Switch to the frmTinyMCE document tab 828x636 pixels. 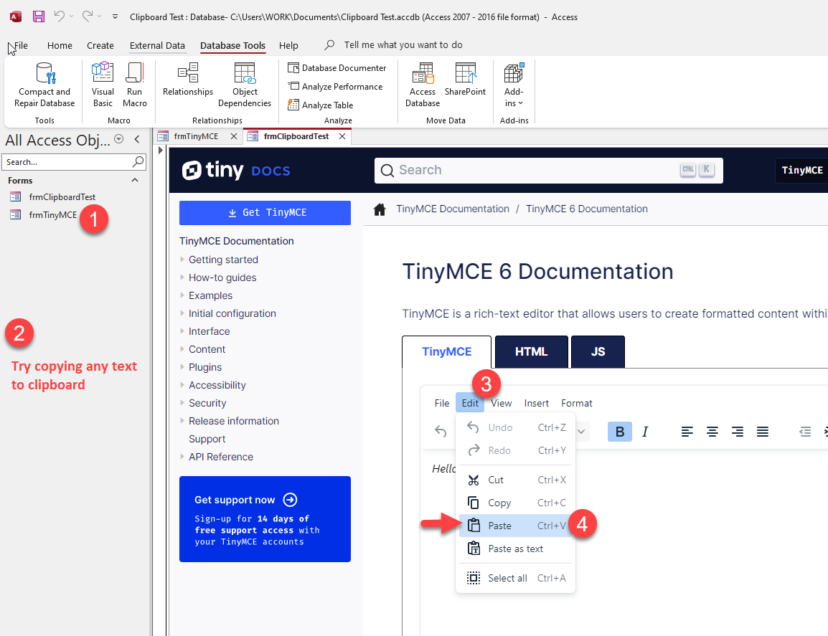196,136
